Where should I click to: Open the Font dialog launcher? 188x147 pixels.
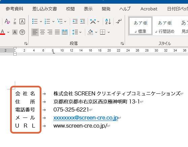(x=26, y=44)
